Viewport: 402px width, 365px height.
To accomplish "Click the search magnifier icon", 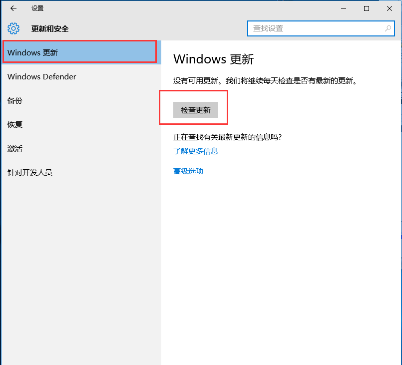I will [388, 28].
